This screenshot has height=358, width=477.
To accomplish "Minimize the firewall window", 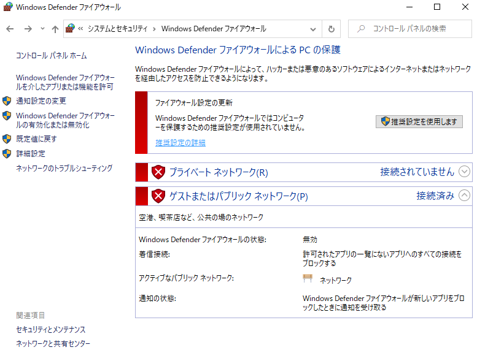I will [409, 7].
